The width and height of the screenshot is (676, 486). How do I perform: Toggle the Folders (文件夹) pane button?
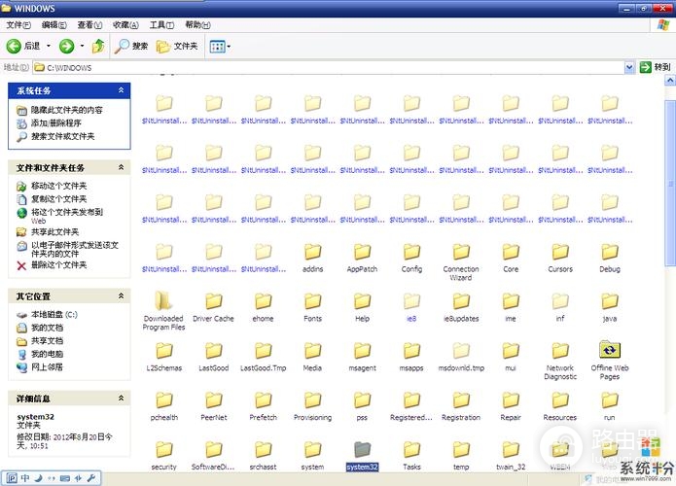click(x=177, y=46)
